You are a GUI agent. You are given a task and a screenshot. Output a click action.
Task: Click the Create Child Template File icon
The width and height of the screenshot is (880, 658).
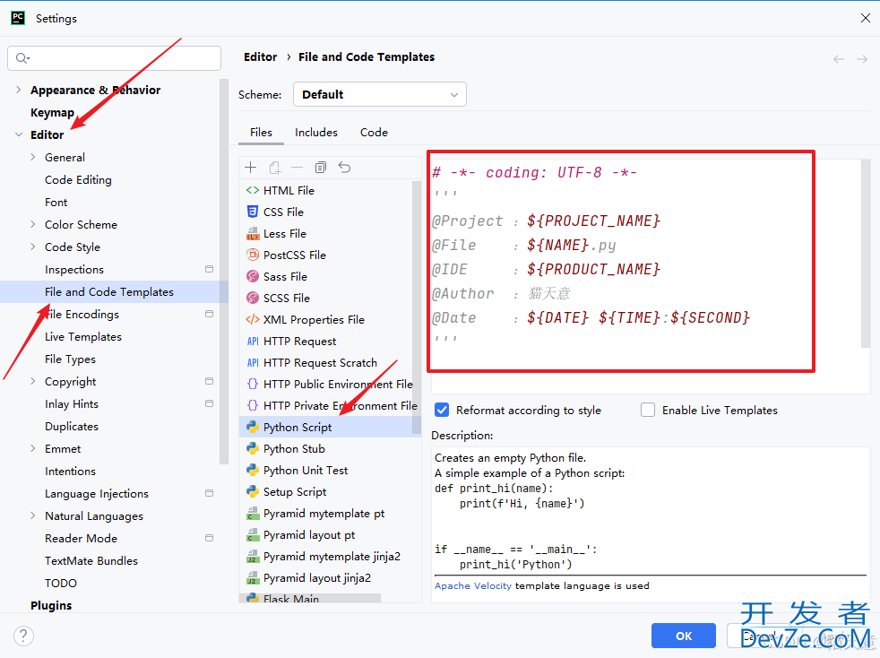pos(274,168)
